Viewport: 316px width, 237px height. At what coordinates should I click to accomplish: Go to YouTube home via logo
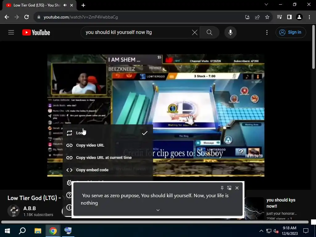point(36,32)
